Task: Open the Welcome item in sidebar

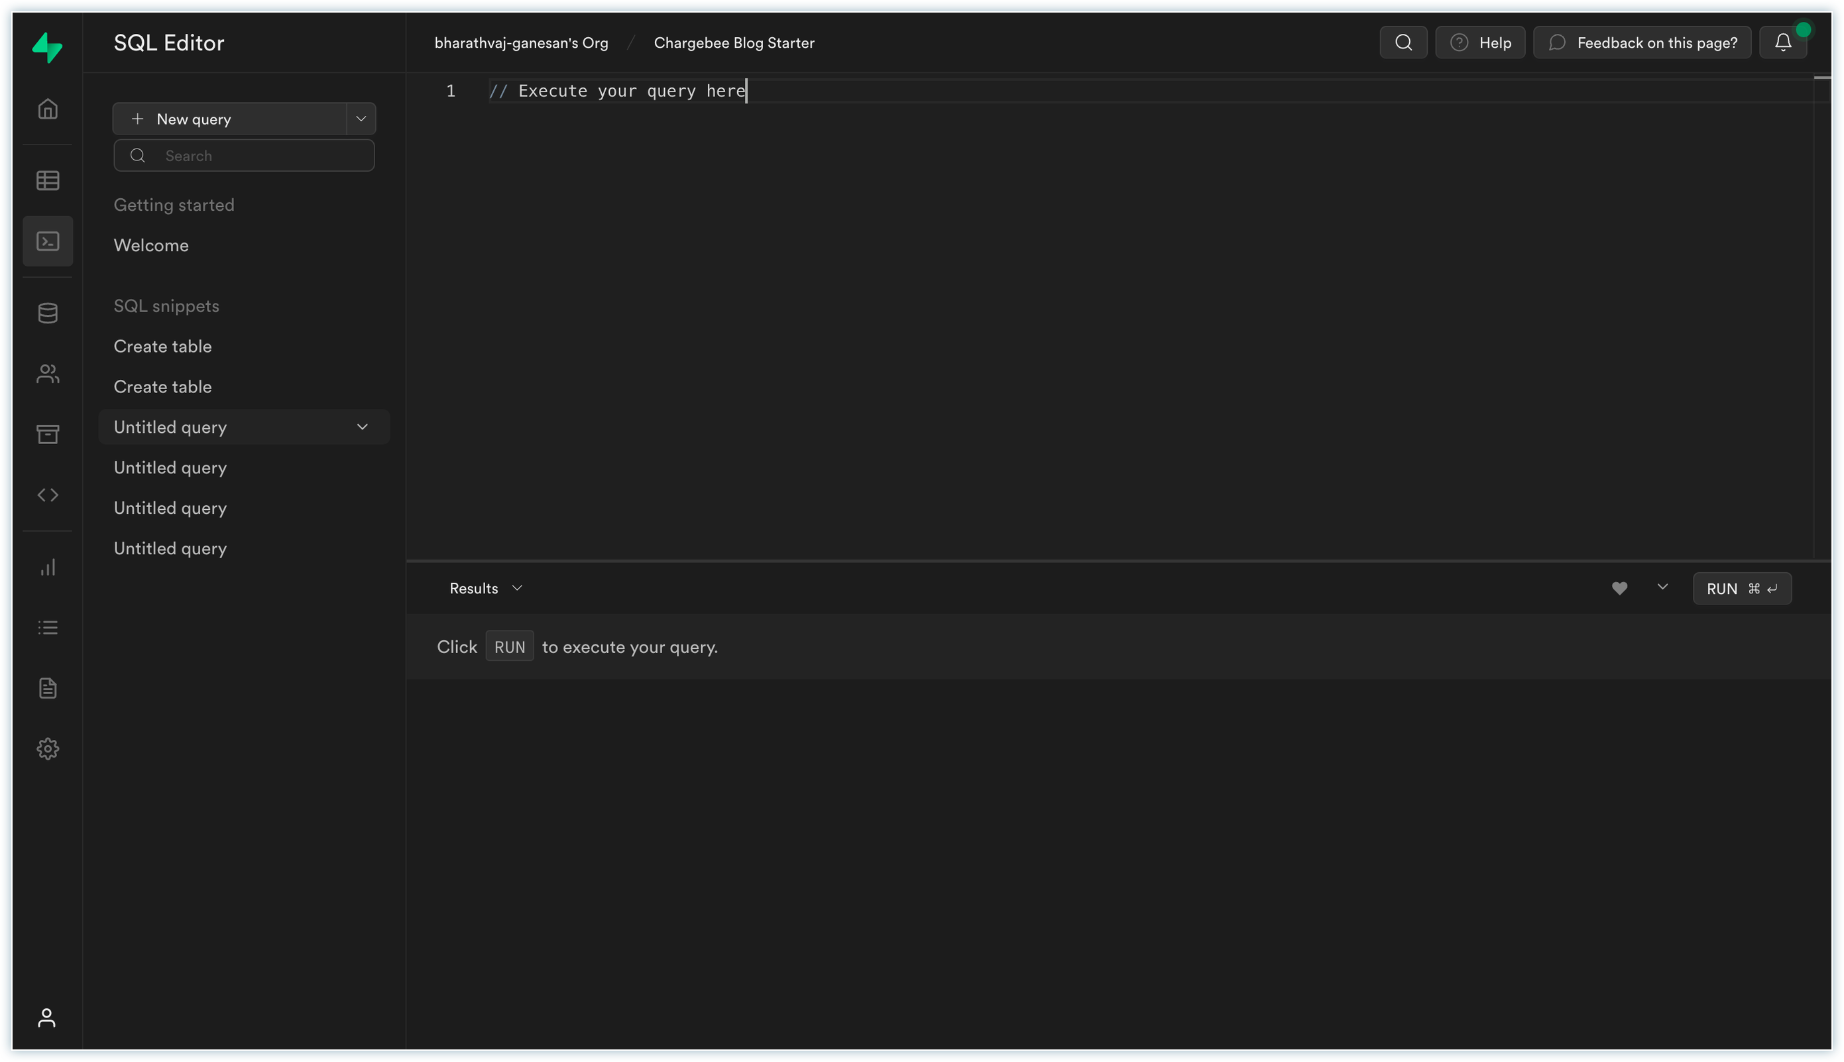Action: [151, 245]
